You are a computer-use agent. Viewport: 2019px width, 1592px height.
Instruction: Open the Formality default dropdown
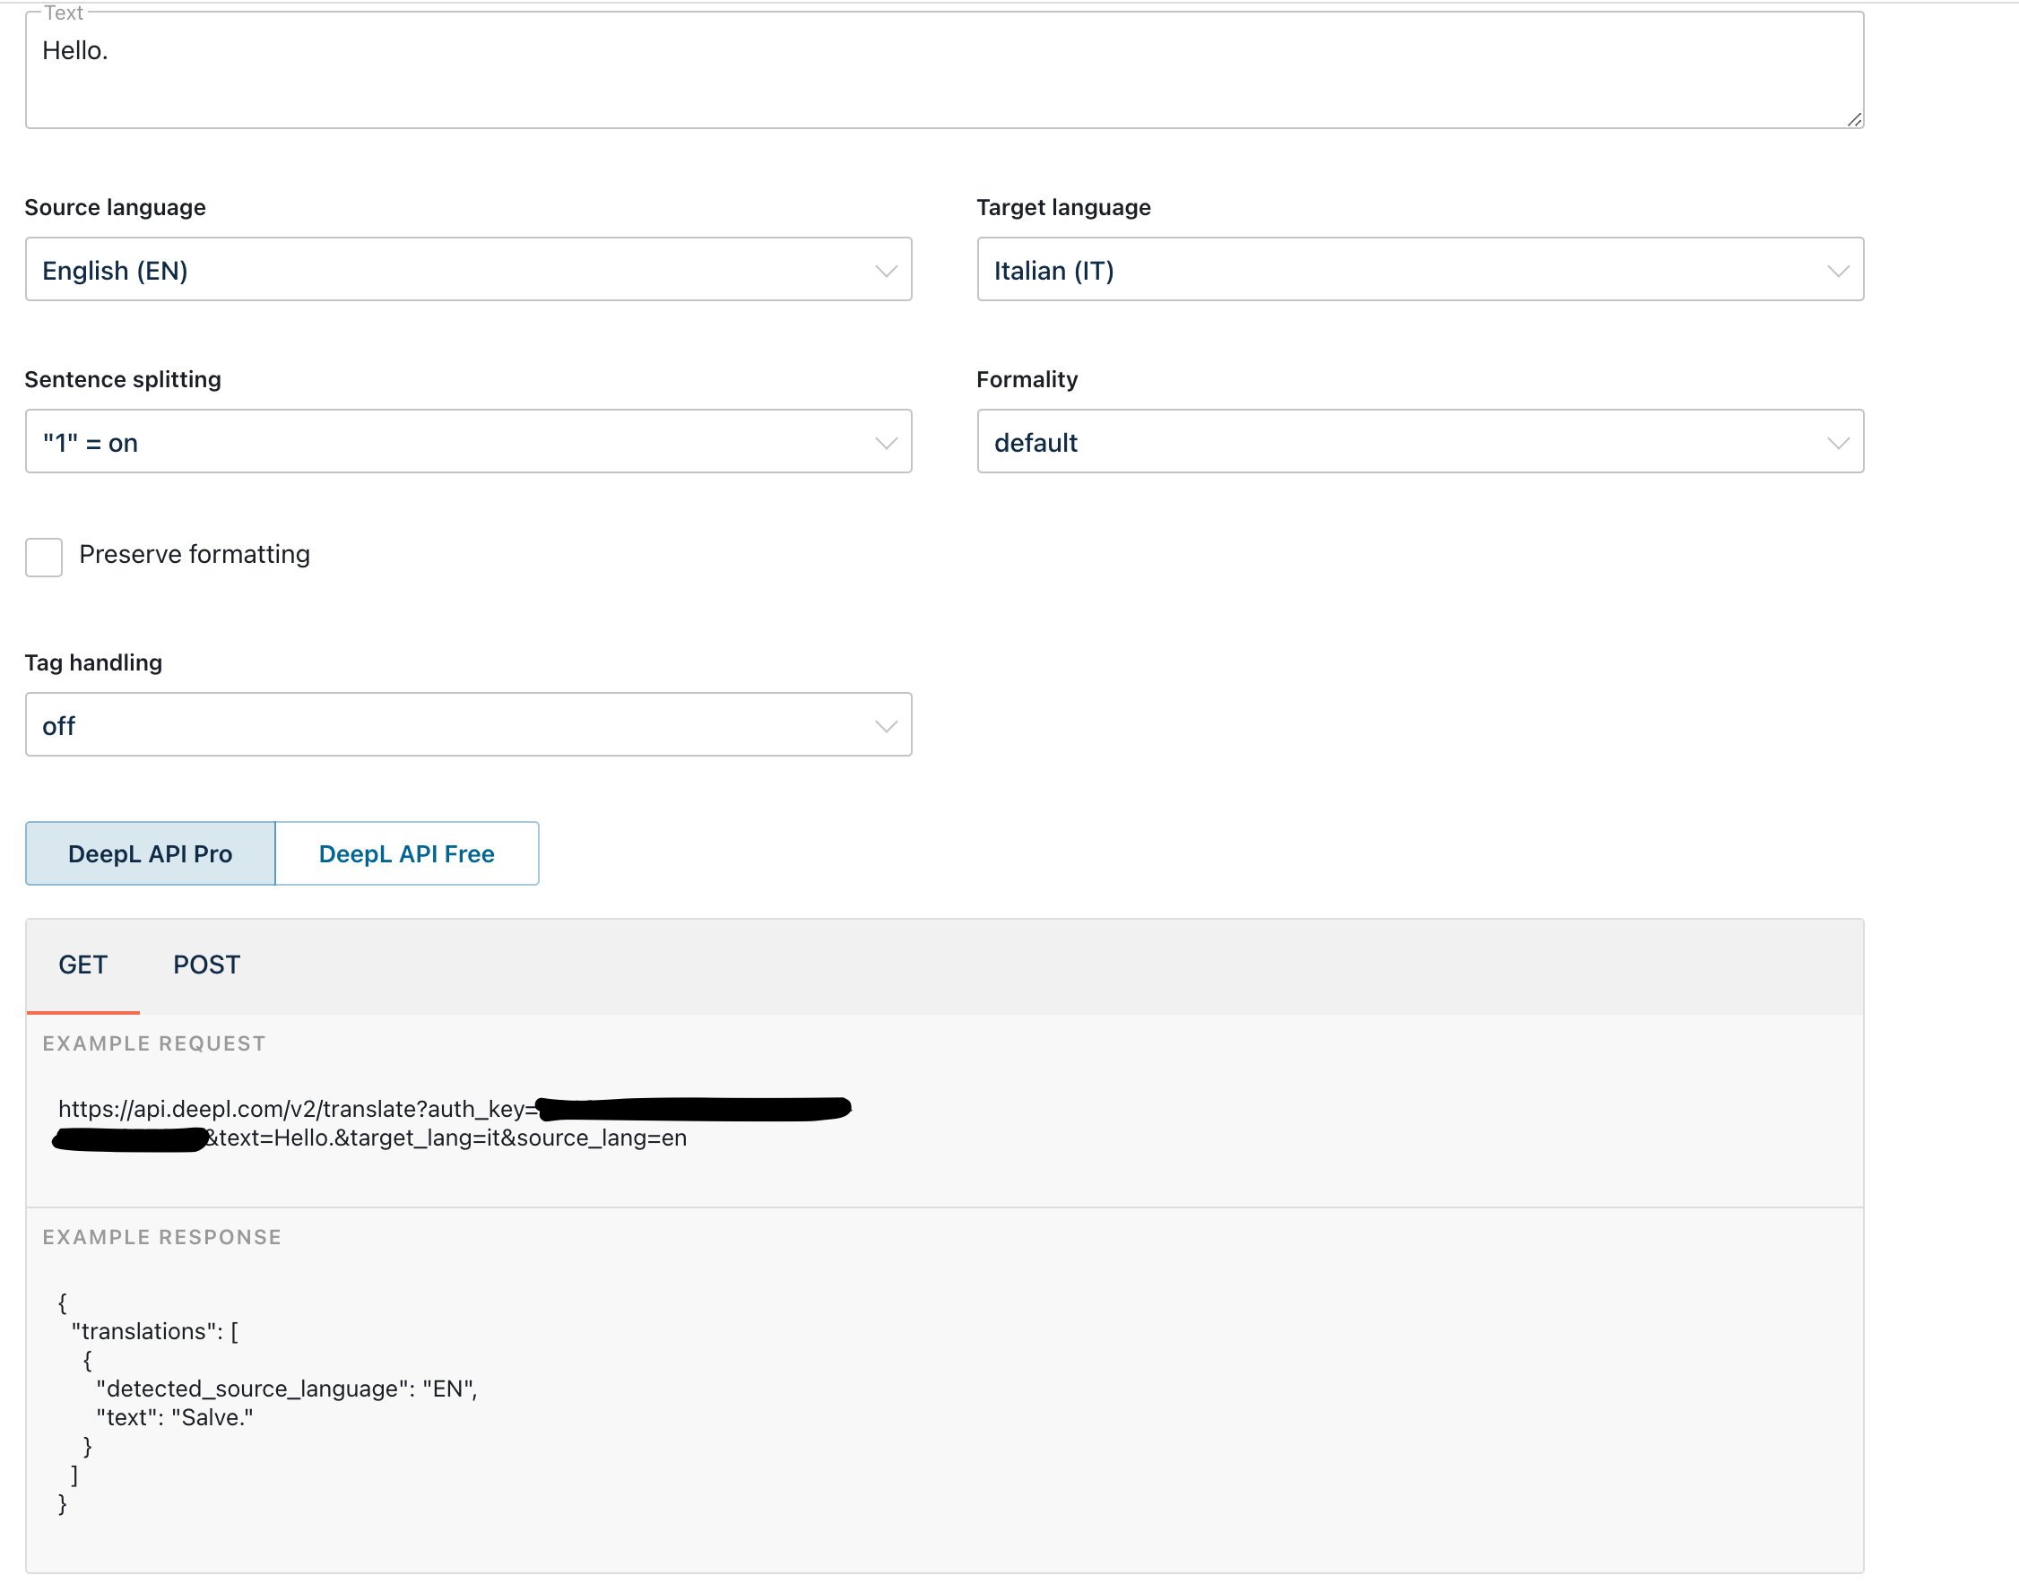[1399, 443]
